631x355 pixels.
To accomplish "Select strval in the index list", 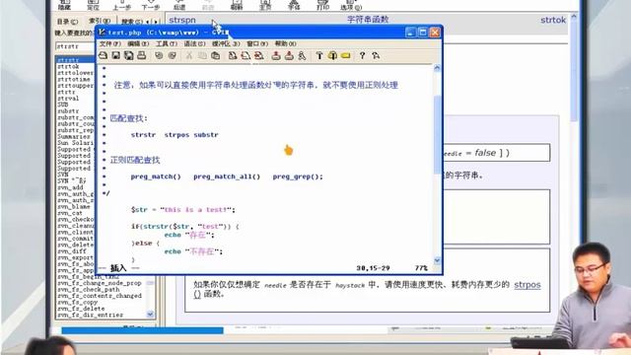I will [x=68, y=99].
